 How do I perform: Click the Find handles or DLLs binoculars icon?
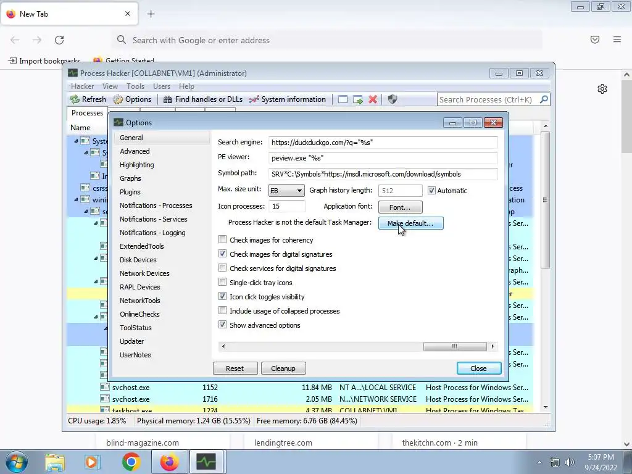tap(168, 99)
